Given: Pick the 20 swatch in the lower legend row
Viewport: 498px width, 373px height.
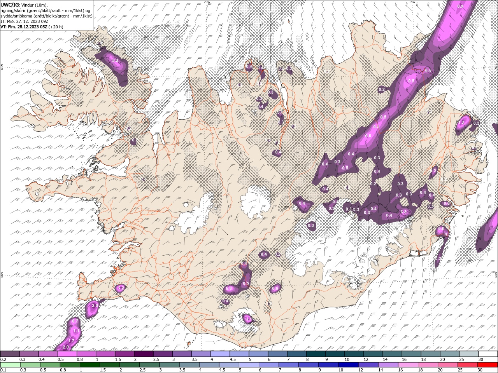Looking at the screenshot, I should pyautogui.click(x=448, y=364).
